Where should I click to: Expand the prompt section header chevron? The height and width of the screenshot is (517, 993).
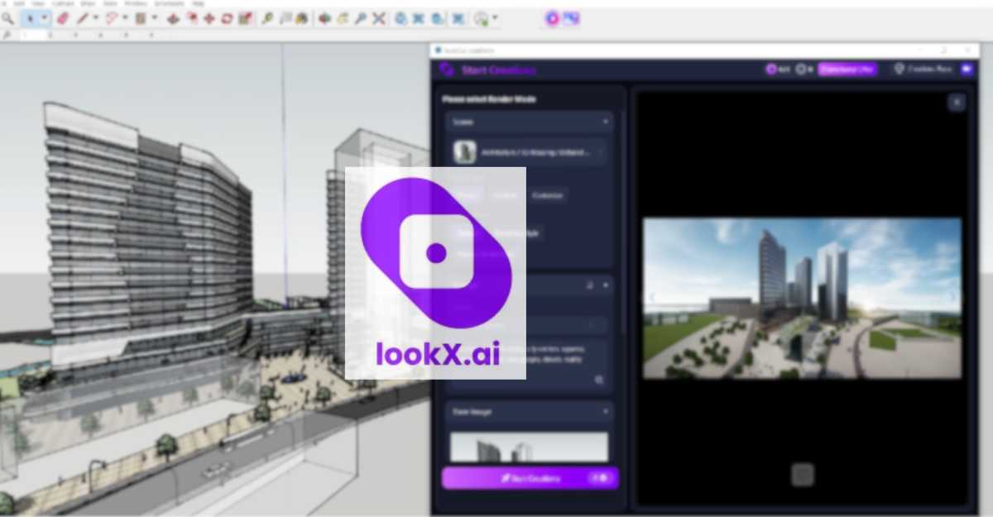tap(607, 285)
